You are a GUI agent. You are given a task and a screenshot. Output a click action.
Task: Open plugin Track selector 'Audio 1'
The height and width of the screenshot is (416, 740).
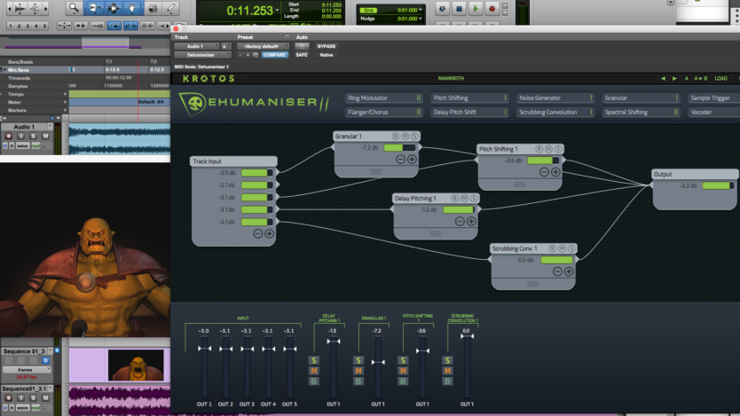point(197,46)
